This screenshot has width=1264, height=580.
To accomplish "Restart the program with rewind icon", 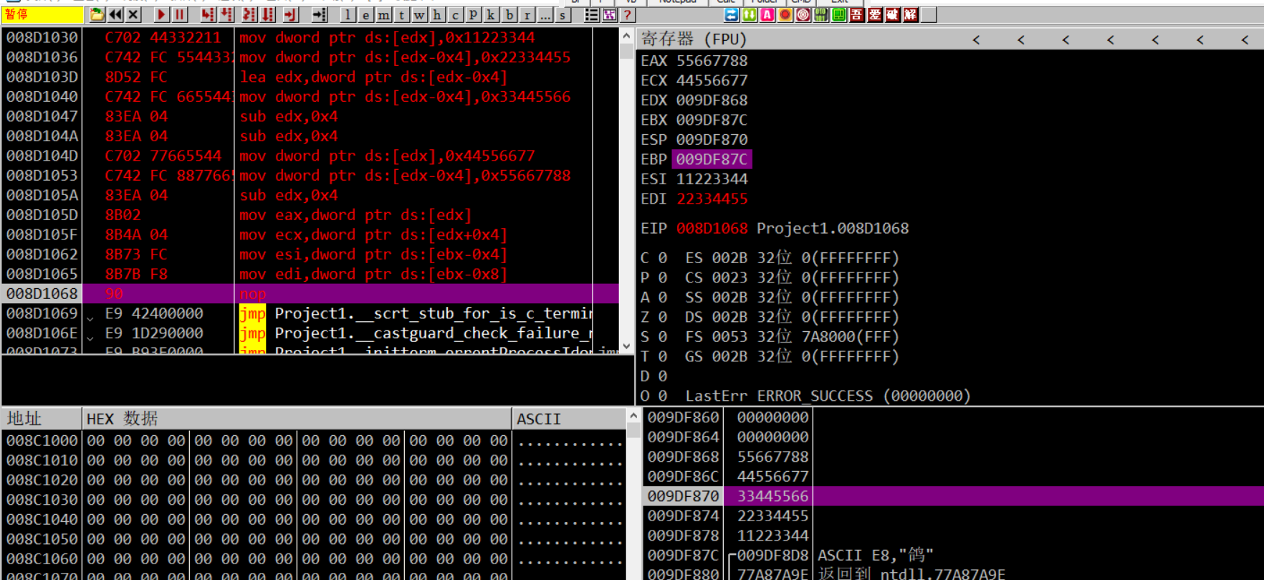I will coord(115,14).
